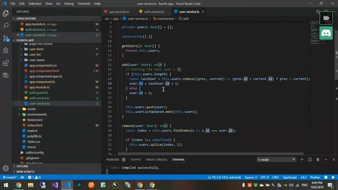Open app.component.html in the file tree

point(44,71)
